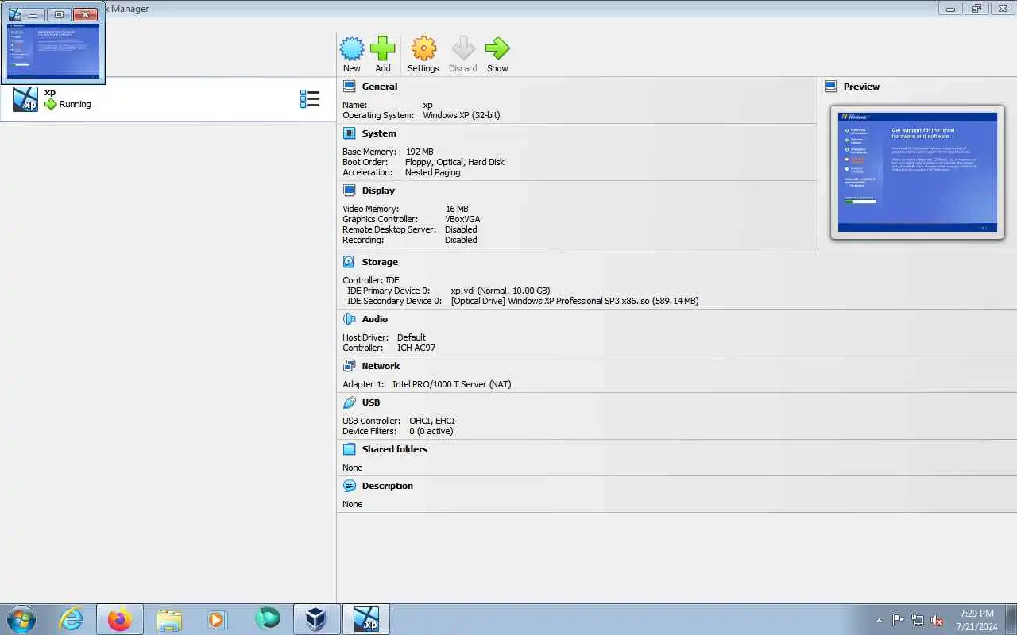The image size is (1017, 635).
Task: Click the System section chip icon
Action: pos(349,133)
